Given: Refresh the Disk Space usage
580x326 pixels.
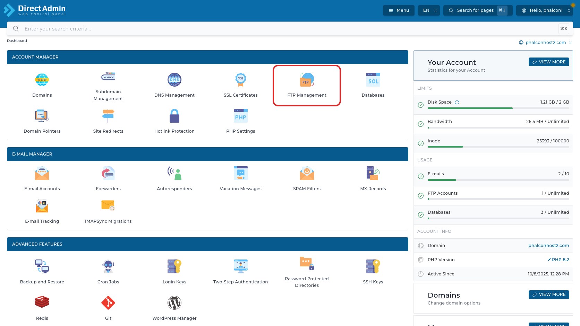Looking at the screenshot, I should click(457, 102).
